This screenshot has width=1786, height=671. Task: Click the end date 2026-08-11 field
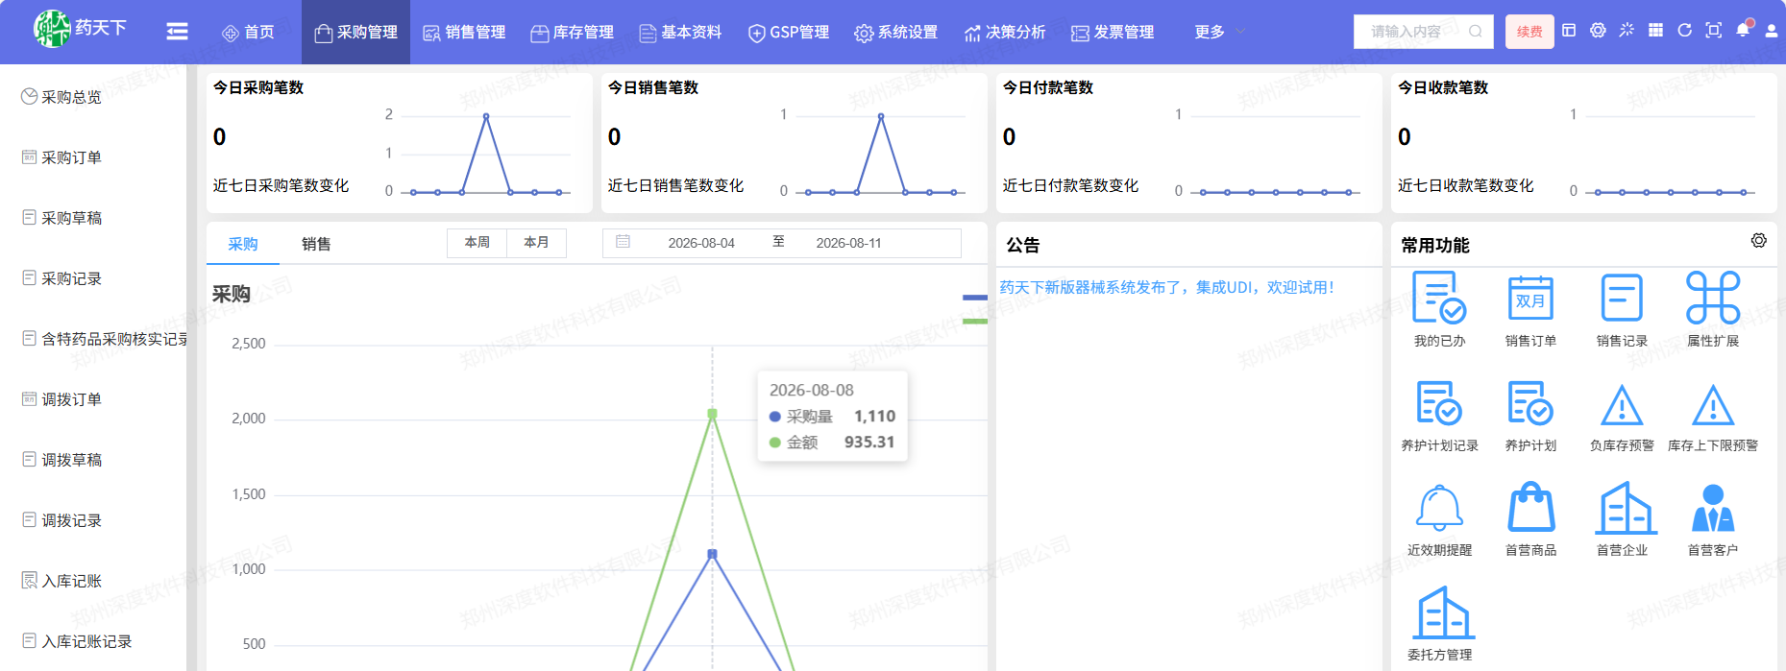click(848, 243)
